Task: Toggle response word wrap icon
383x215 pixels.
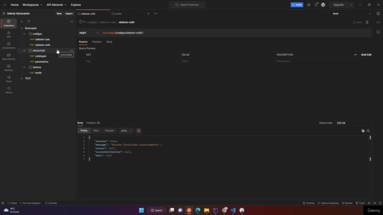Action: (x=138, y=131)
